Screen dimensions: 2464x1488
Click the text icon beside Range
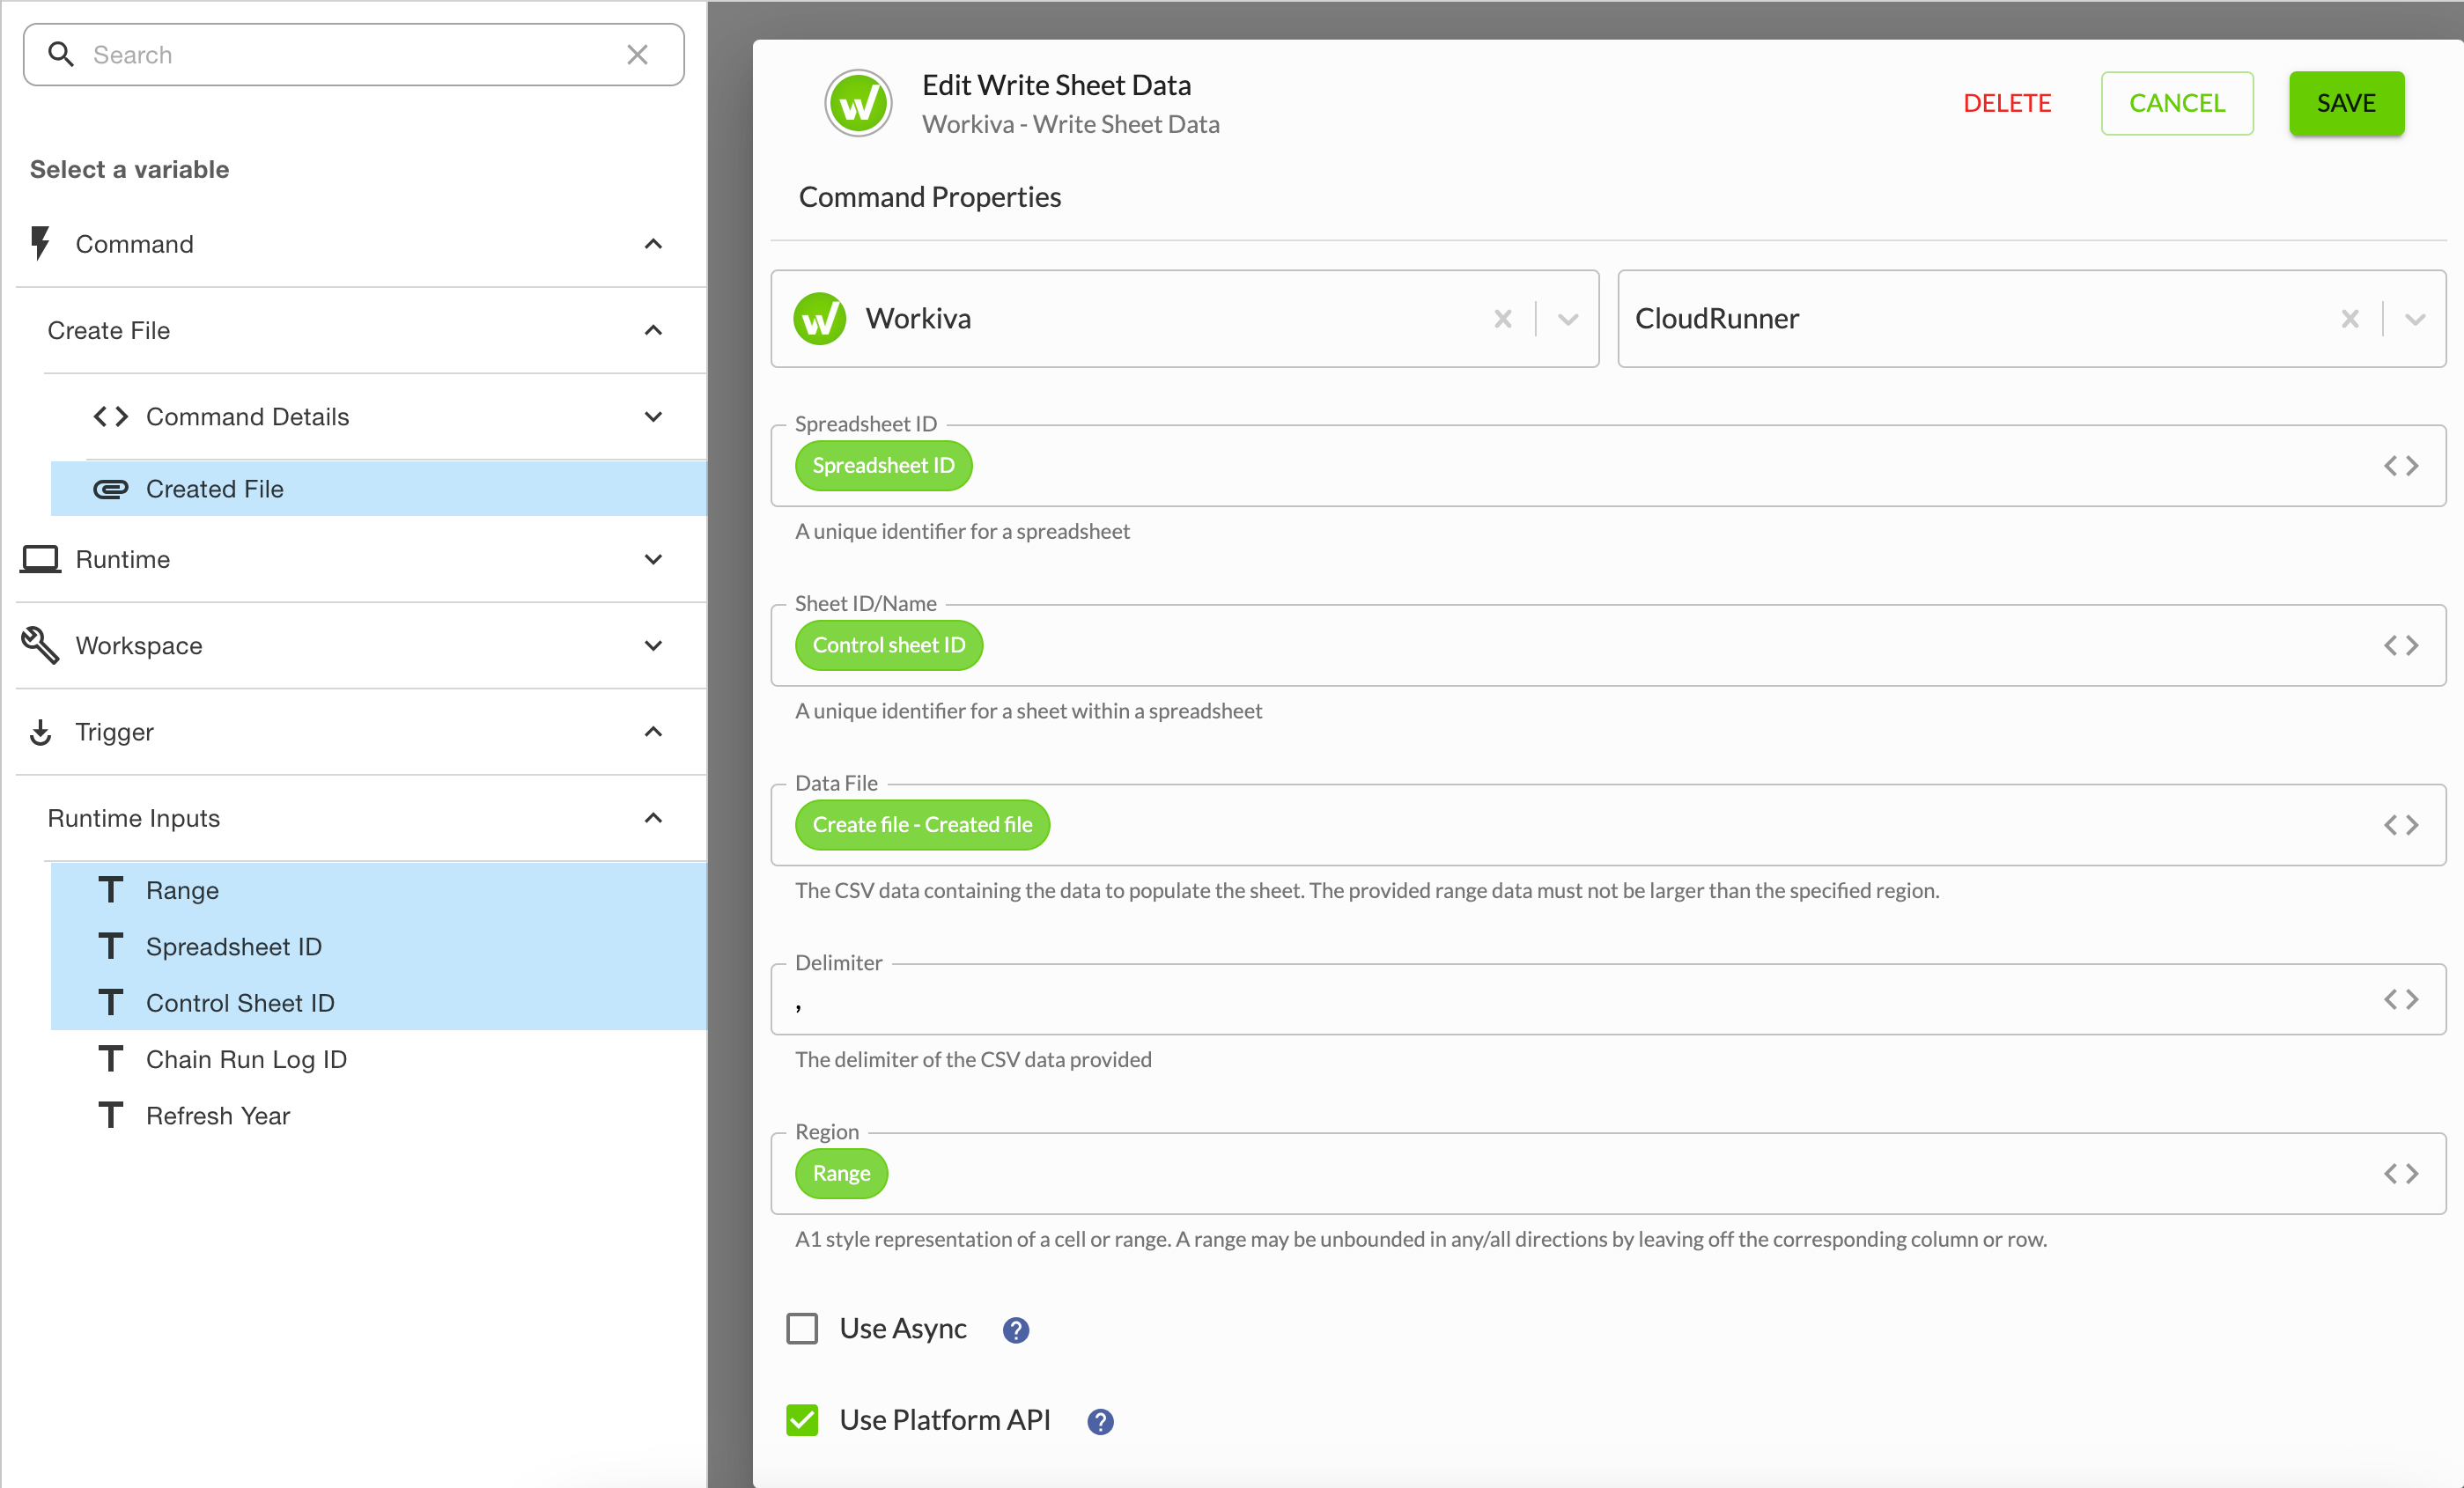pos(111,890)
